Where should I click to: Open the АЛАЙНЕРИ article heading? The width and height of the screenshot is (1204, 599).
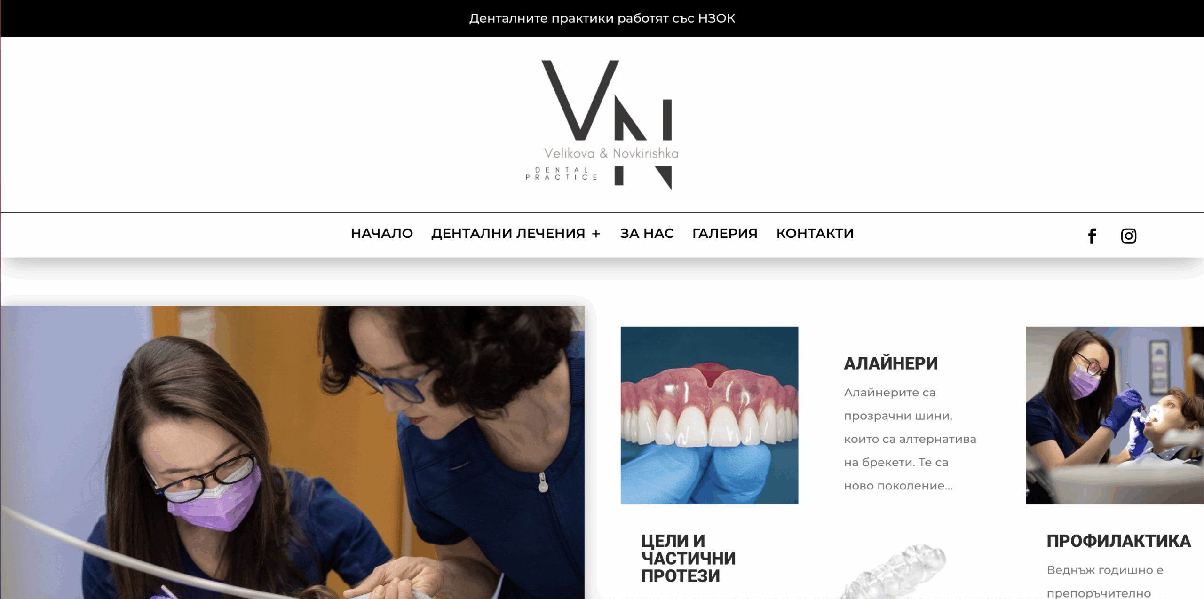[891, 363]
